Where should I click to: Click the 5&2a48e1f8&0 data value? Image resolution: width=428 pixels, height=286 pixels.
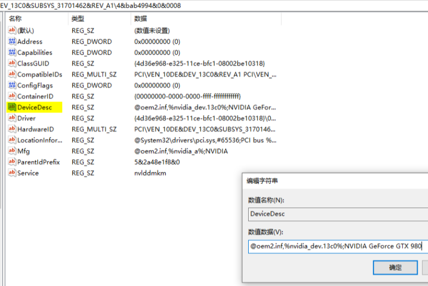click(157, 162)
